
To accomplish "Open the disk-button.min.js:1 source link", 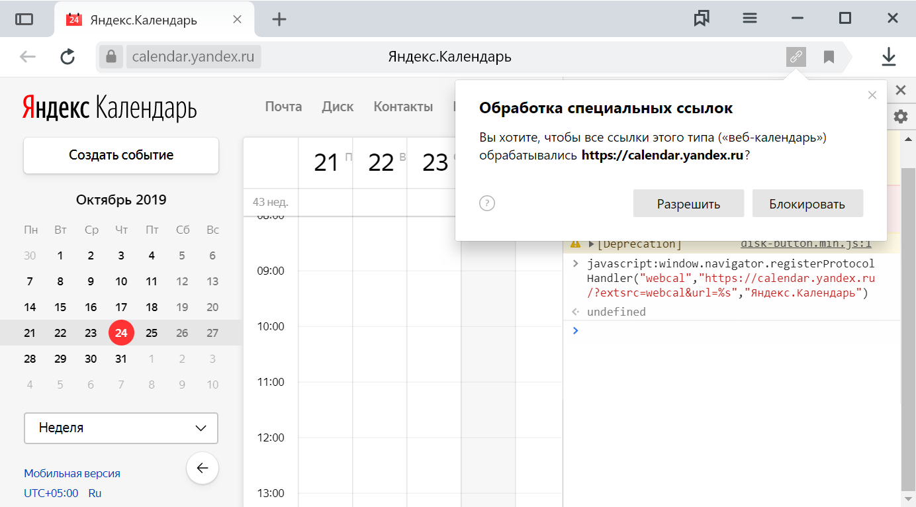I will pyautogui.click(x=806, y=244).
